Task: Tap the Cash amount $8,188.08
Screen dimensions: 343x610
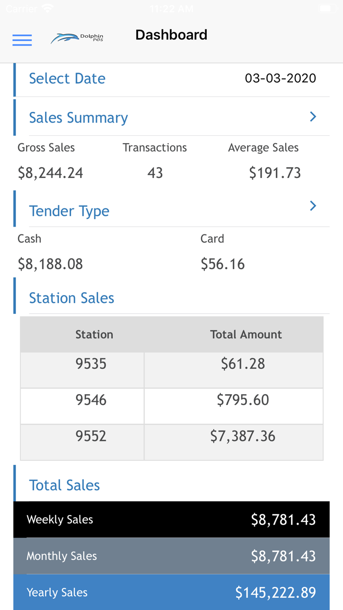Action: pyautogui.click(x=50, y=264)
